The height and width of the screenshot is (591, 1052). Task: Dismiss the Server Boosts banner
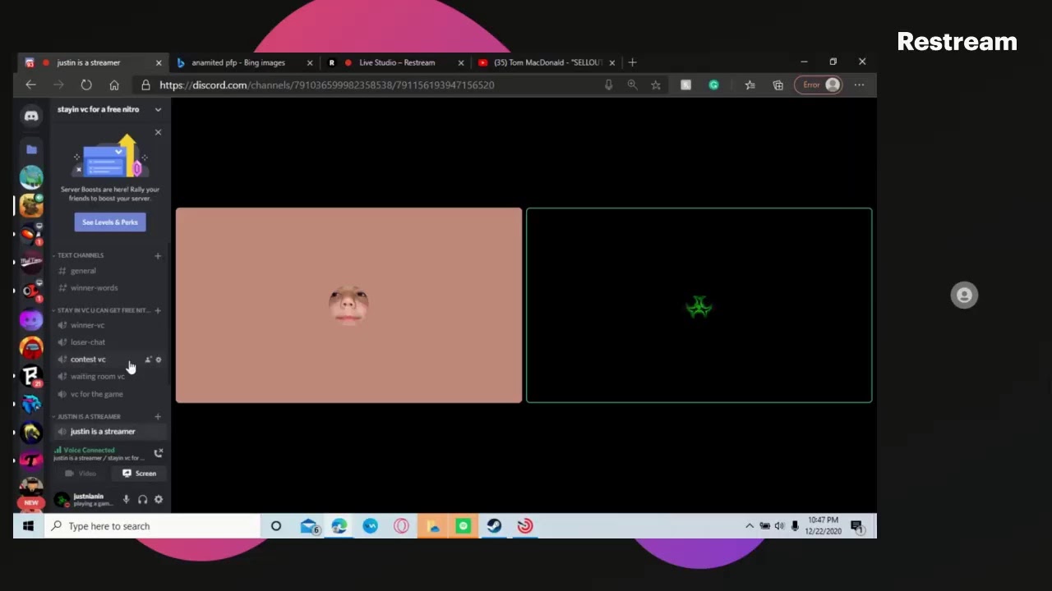158,132
